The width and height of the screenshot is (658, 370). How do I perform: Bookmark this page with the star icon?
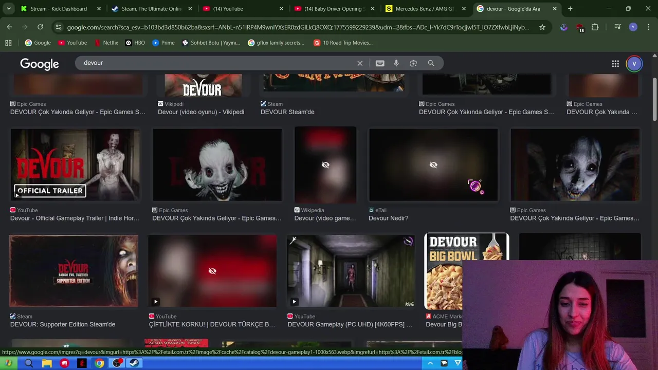click(542, 27)
